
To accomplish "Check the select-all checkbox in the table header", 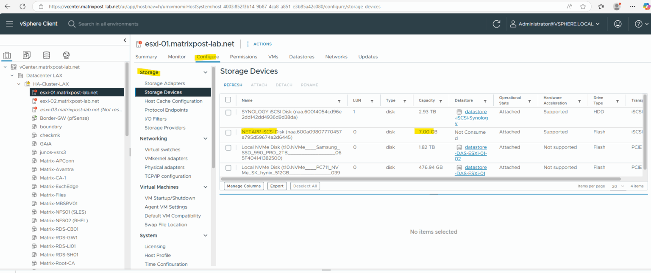I will [228, 99].
